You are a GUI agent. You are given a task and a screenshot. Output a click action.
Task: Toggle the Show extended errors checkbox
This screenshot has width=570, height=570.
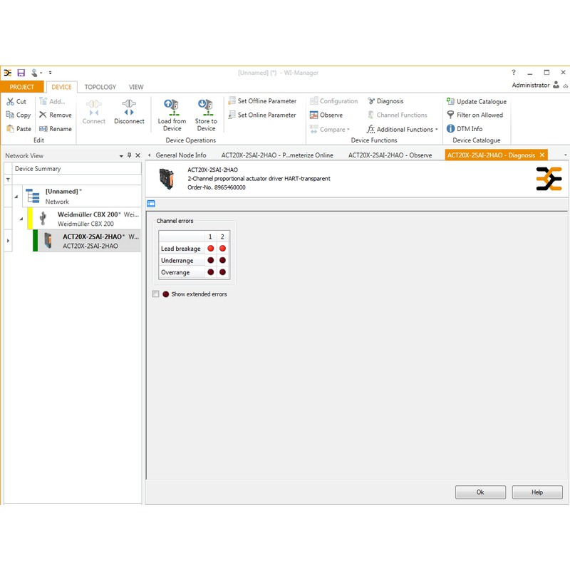[x=155, y=294]
